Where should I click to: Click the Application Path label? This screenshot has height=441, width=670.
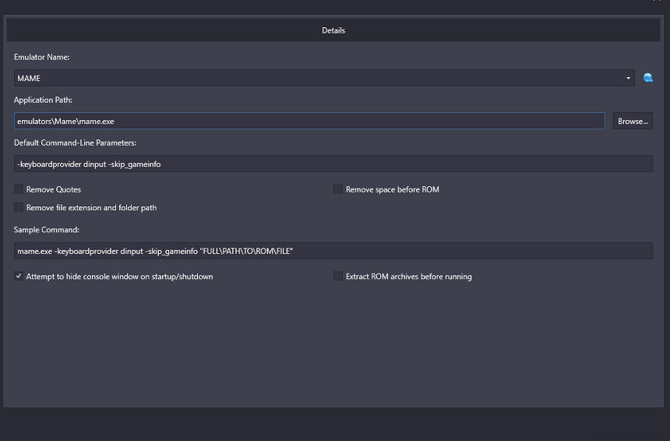click(43, 100)
